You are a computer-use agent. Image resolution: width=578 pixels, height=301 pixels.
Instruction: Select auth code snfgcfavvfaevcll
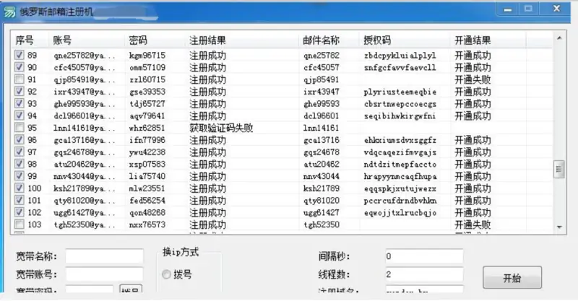(400, 67)
